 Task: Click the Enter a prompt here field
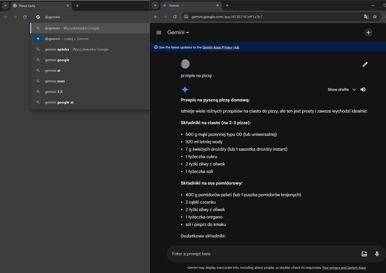(x=263, y=254)
